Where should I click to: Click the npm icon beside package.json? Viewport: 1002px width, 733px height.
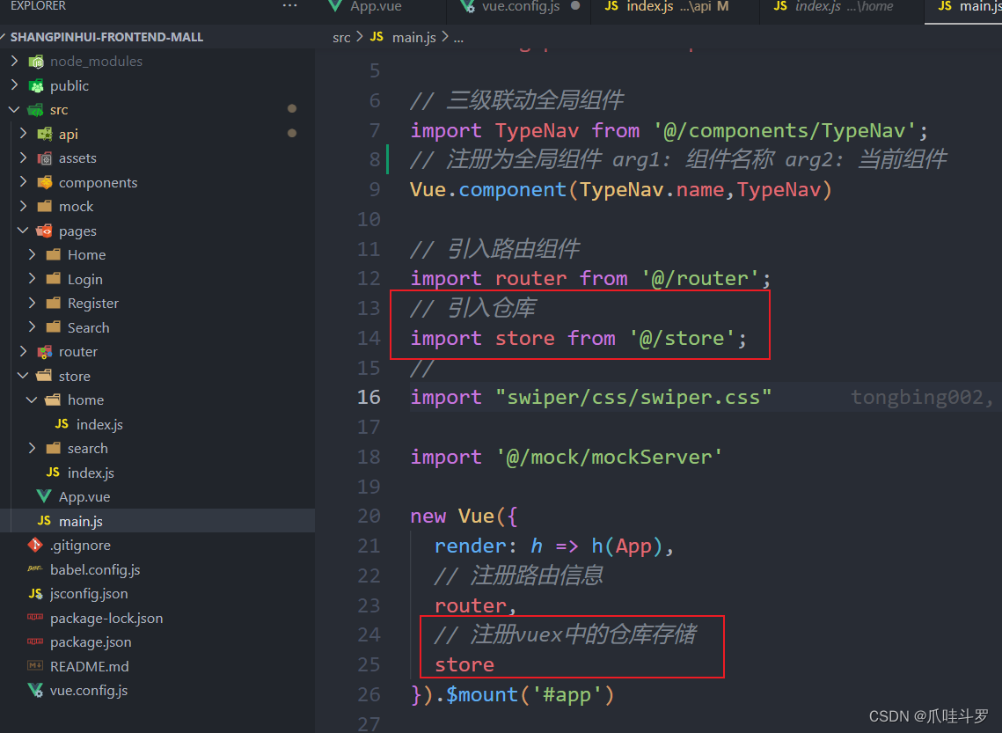(x=35, y=641)
